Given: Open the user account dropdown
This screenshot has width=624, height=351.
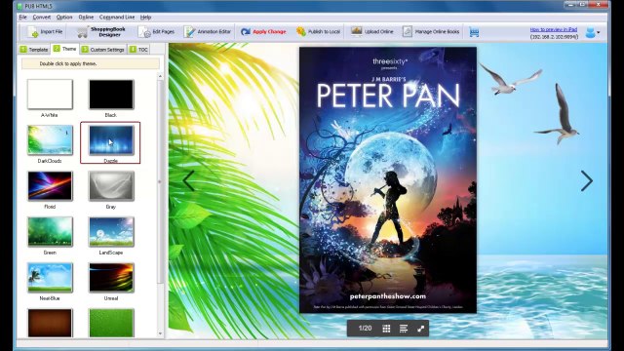Looking at the screenshot, I should 593,32.
